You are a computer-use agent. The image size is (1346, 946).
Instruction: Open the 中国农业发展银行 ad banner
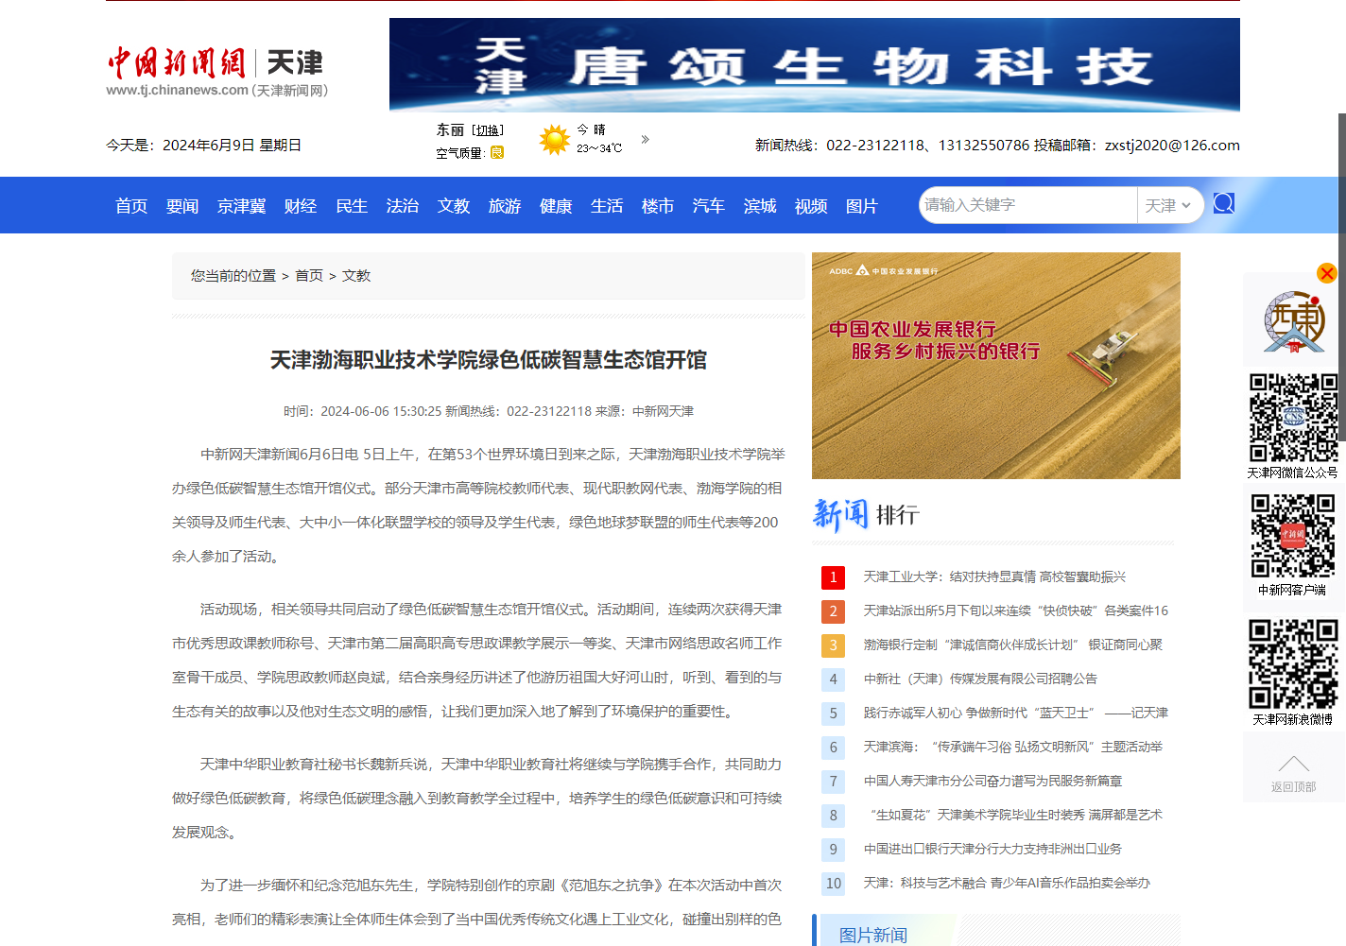(995, 366)
